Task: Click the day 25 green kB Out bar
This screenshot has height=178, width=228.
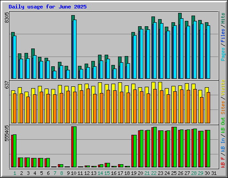Action: tap(175, 147)
